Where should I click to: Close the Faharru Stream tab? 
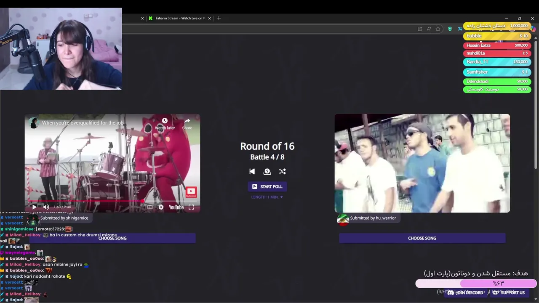point(209,18)
